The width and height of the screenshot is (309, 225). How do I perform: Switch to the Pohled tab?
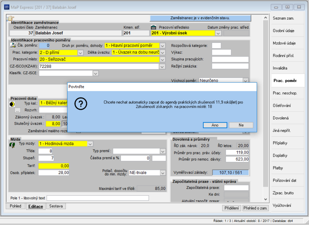click(x=15, y=206)
